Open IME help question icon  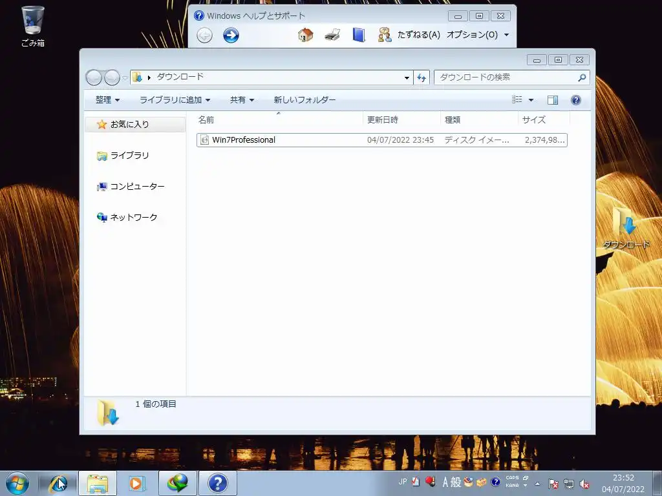pyautogui.click(x=496, y=482)
